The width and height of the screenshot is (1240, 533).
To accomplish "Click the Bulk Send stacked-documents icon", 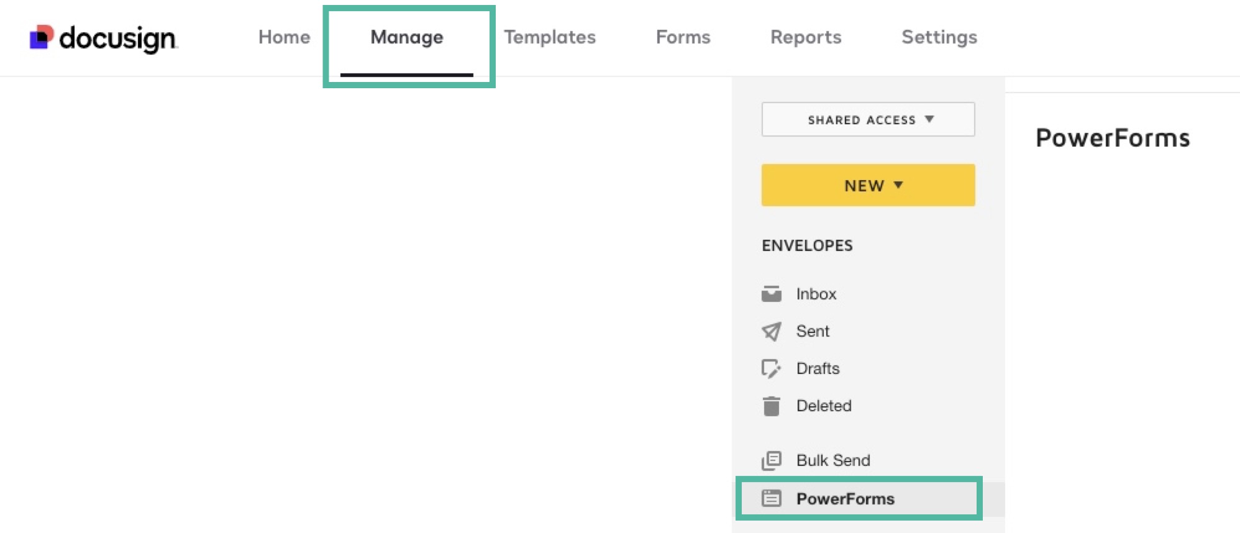I will pyautogui.click(x=771, y=460).
